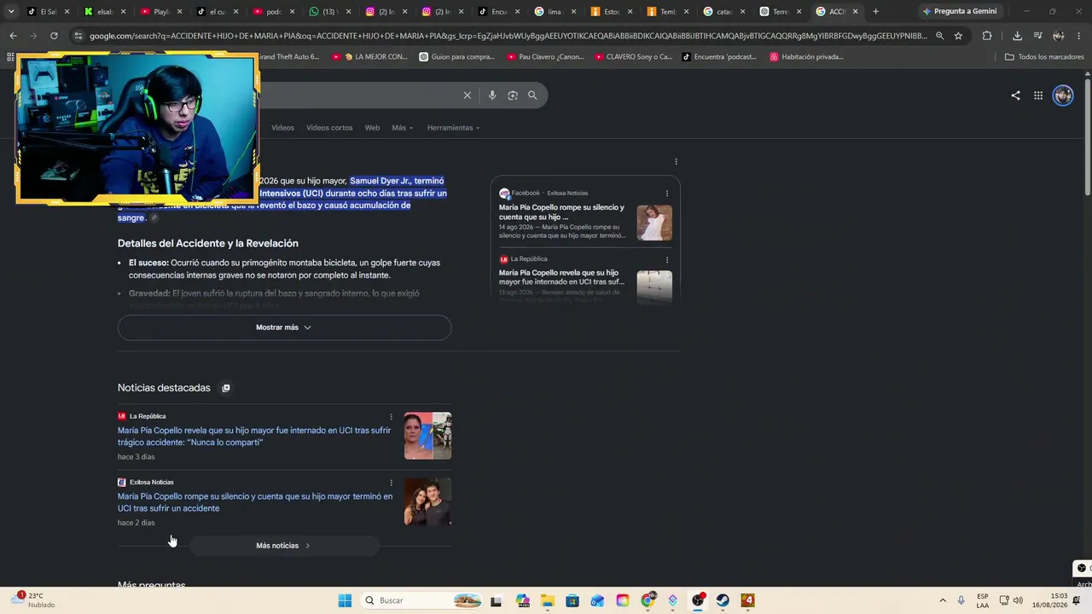The image size is (1092, 614).
Task: Open La República article about UCI accident
Action: (254, 437)
